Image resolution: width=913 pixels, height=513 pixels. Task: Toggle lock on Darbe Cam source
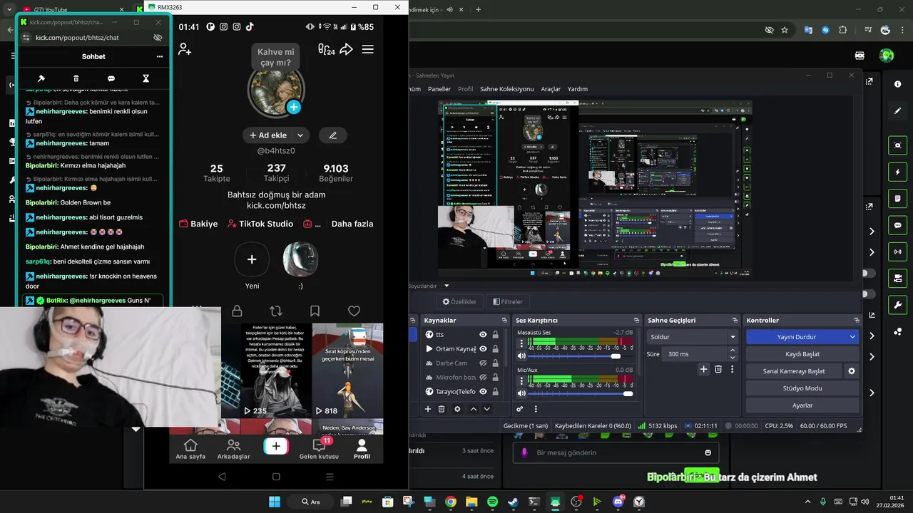coord(495,363)
